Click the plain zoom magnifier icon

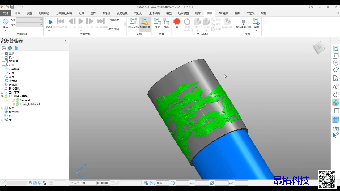(335, 95)
